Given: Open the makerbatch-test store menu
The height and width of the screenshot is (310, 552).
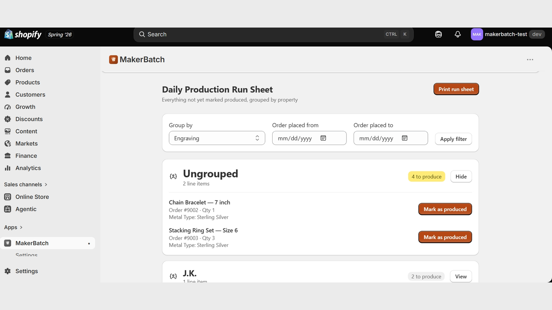Looking at the screenshot, I should 508,34.
